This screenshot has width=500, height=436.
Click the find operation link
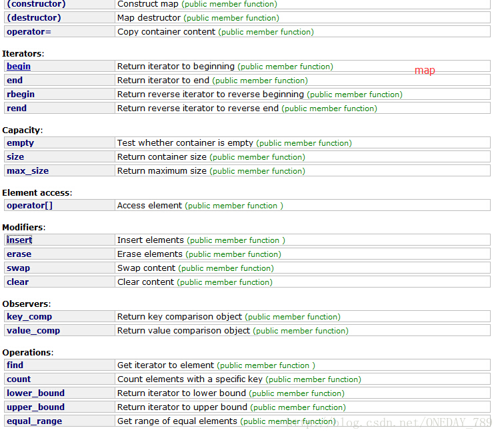(15, 365)
